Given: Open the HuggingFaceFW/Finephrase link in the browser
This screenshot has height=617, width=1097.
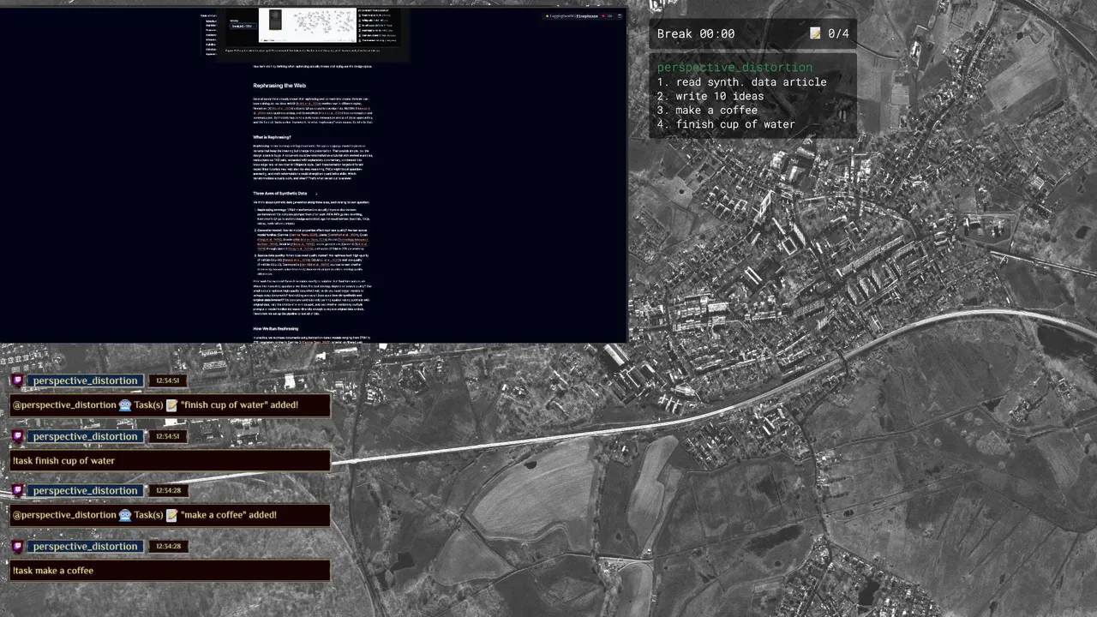Looking at the screenshot, I should (x=575, y=15).
